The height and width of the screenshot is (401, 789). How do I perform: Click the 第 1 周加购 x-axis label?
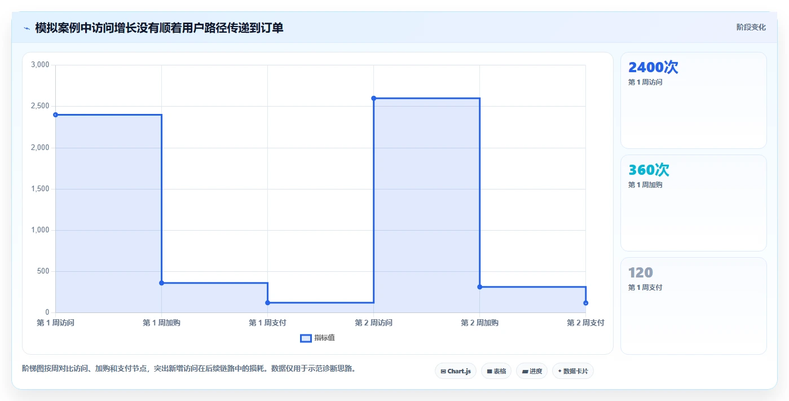click(161, 323)
